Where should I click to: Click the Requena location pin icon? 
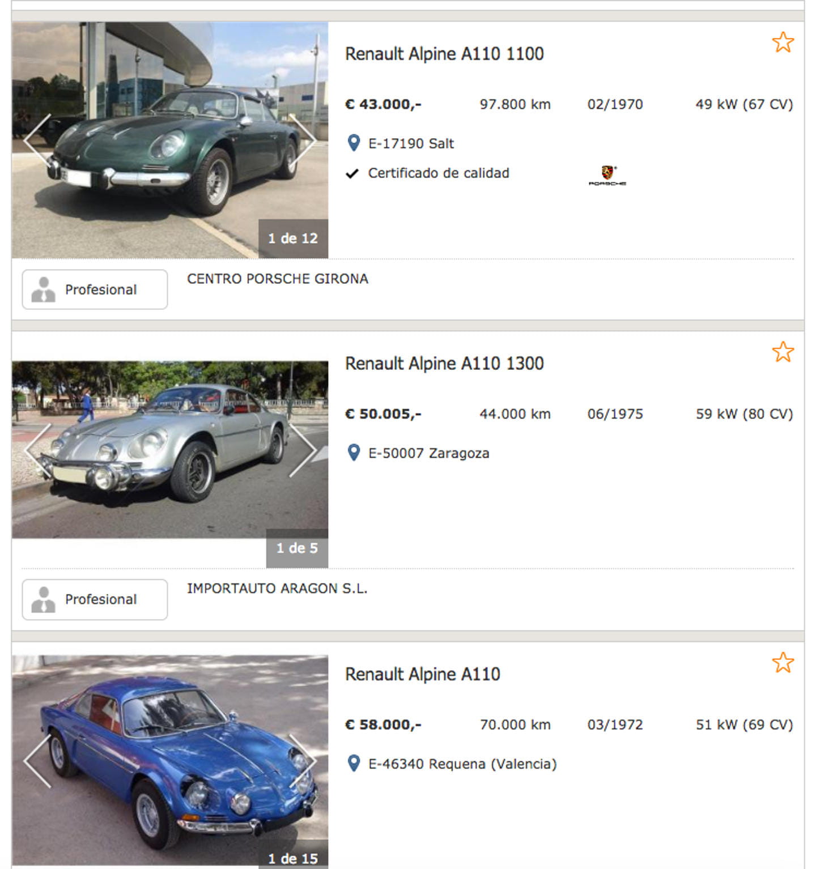coord(354,764)
